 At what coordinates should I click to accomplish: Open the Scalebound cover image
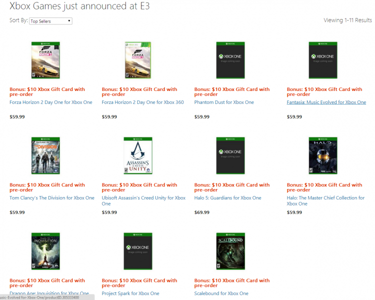point(230,251)
